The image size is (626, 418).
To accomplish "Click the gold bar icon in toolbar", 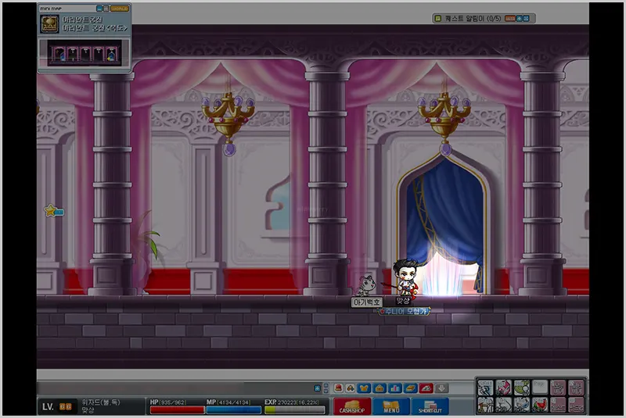I will pyautogui.click(x=410, y=388).
